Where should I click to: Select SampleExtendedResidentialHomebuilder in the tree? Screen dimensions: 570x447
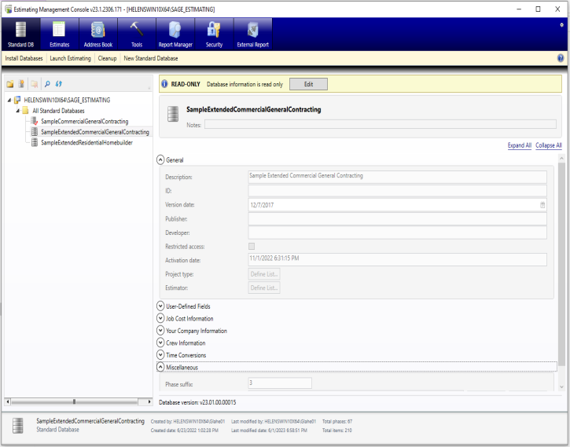86,142
